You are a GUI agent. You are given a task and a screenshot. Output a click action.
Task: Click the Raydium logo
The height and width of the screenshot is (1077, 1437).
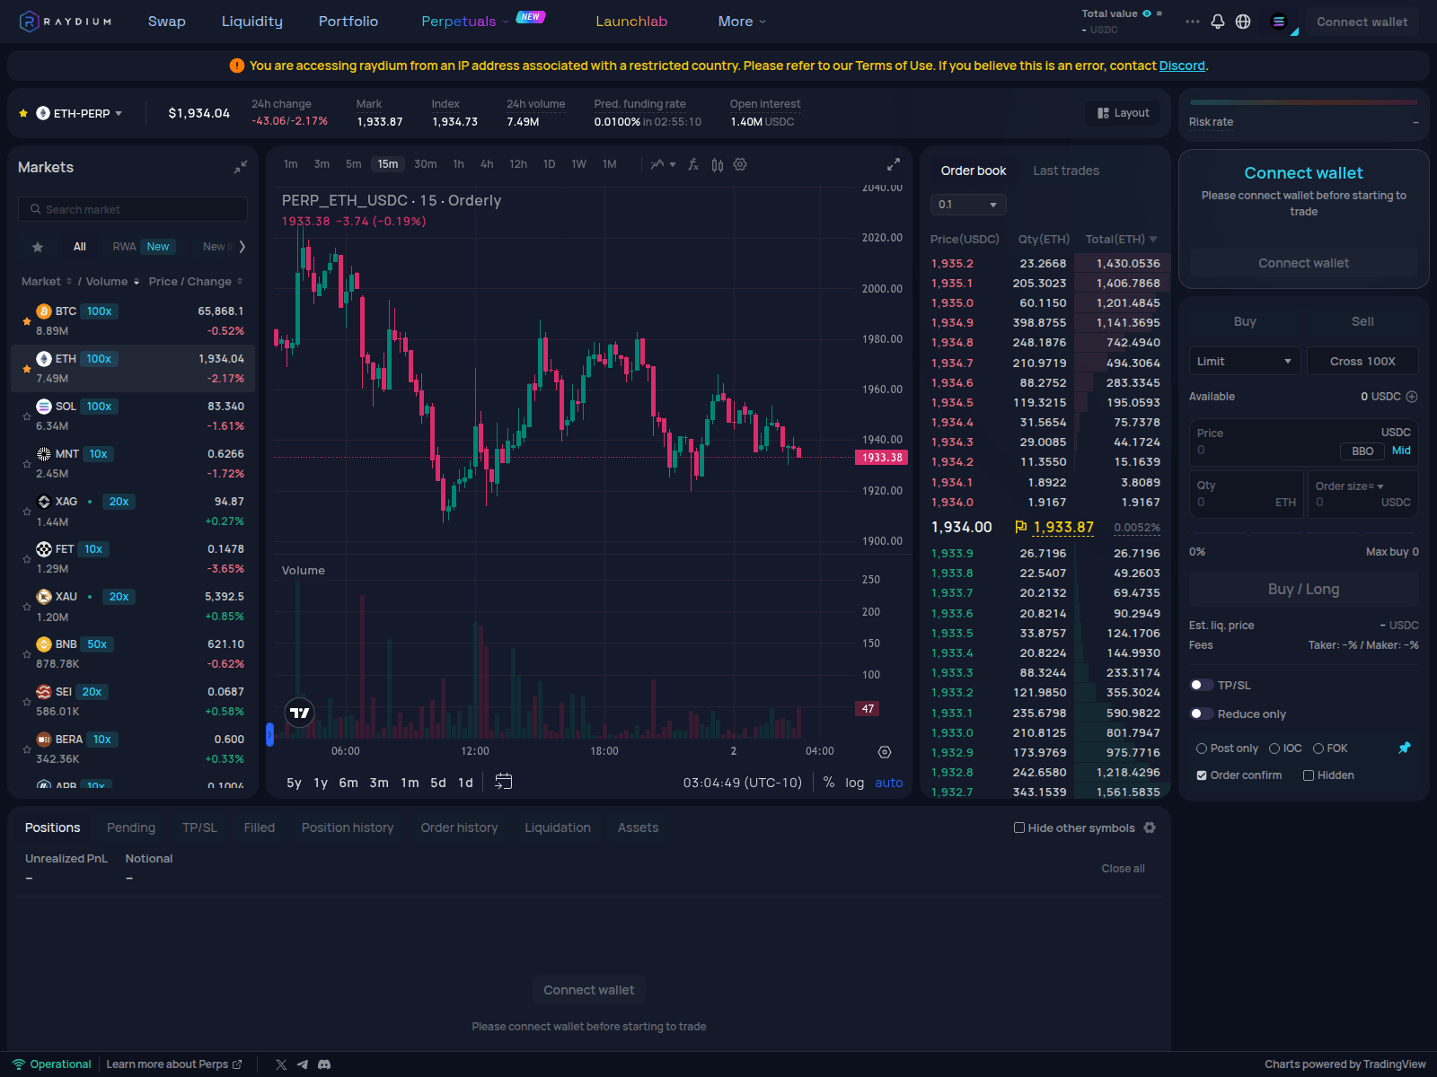click(66, 22)
